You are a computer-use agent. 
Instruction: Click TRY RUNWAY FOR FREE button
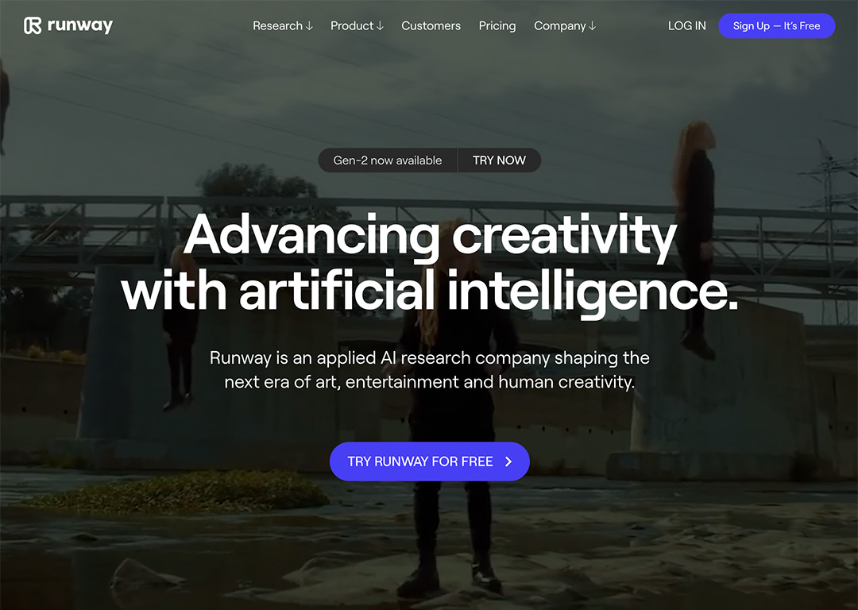(x=430, y=461)
